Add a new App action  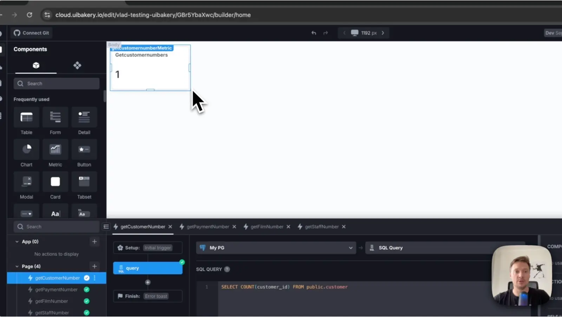(x=94, y=242)
